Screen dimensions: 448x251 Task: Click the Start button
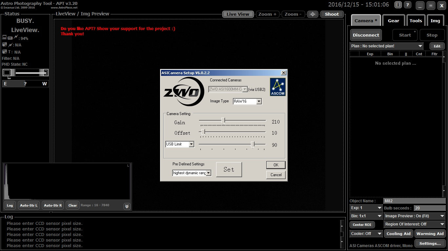tap(405, 35)
